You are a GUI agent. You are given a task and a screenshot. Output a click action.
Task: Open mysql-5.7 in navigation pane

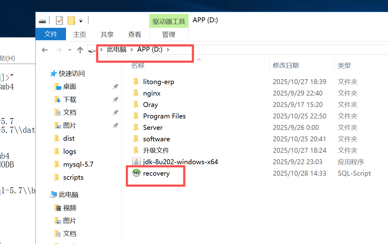click(x=78, y=164)
